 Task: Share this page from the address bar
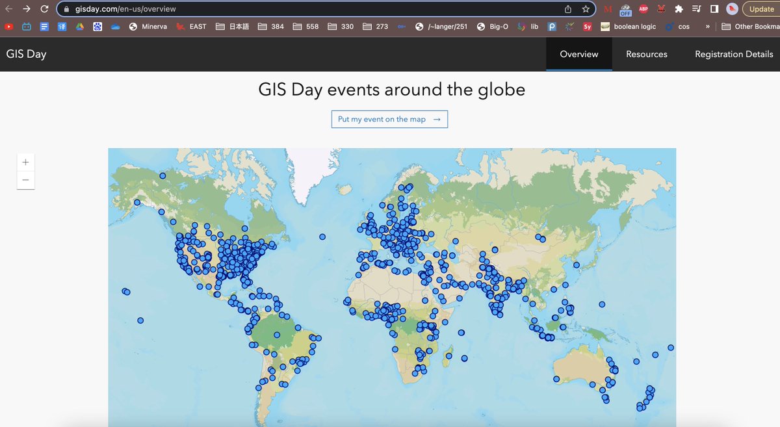567,9
